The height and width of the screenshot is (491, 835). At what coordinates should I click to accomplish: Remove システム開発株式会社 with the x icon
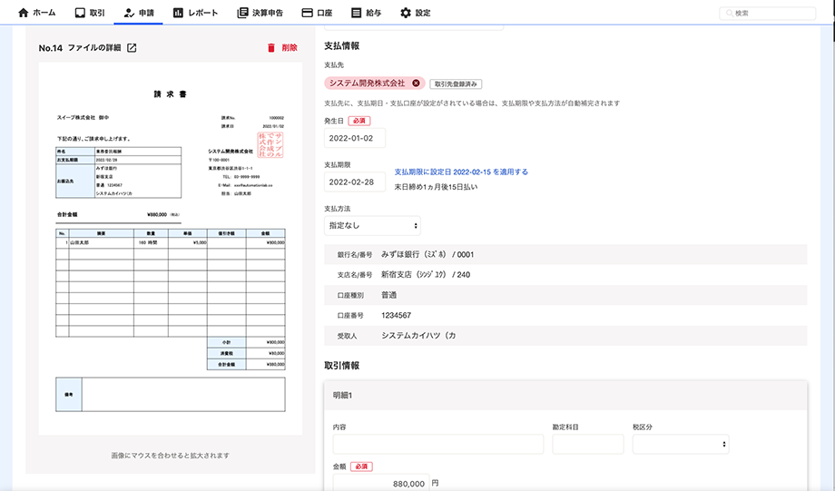pyautogui.click(x=416, y=83)
